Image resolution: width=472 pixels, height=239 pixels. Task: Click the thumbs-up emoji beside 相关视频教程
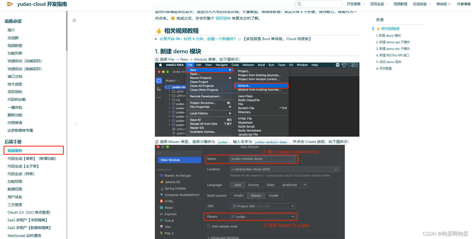[x=159, y=31]
